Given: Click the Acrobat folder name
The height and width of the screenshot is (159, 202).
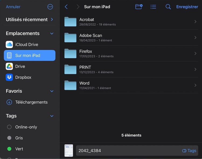Looking at the screenshot, I should pyautogui.click(x=86, y=19).
